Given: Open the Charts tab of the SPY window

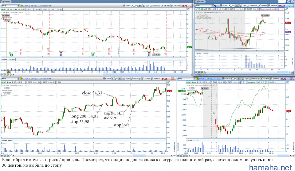Looking at the screenshot, I should [x=201, y=2].
